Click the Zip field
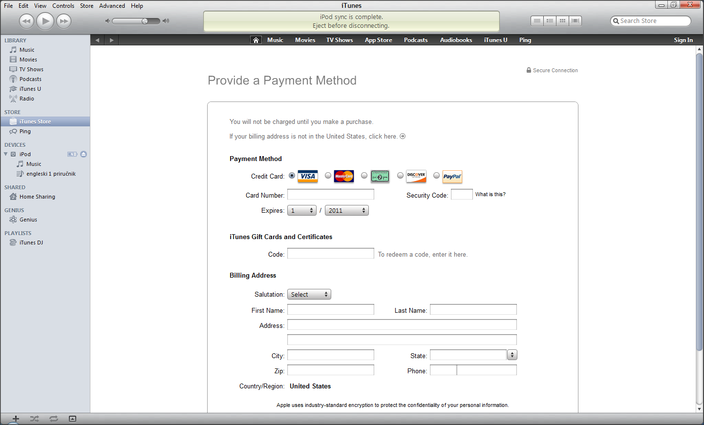The image size is (704, 425). (x=331, y=370)
